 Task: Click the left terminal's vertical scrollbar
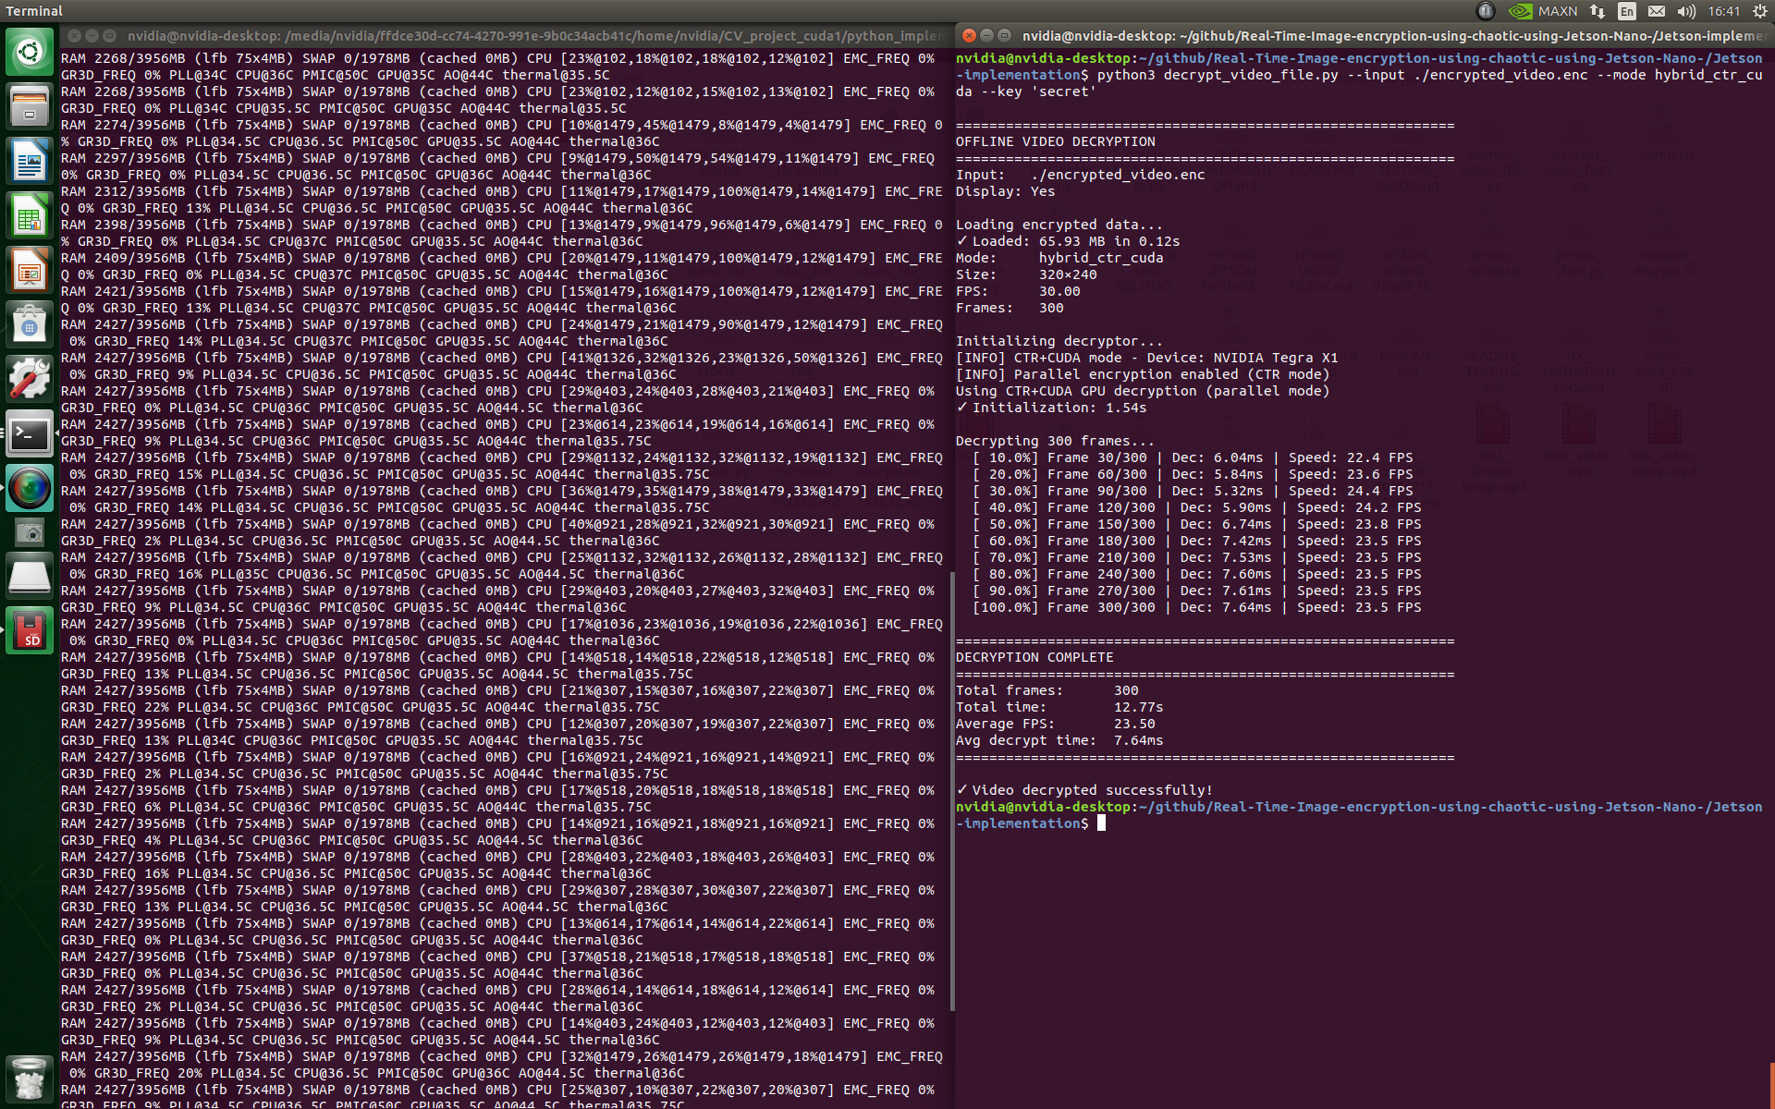pos(952,791)
